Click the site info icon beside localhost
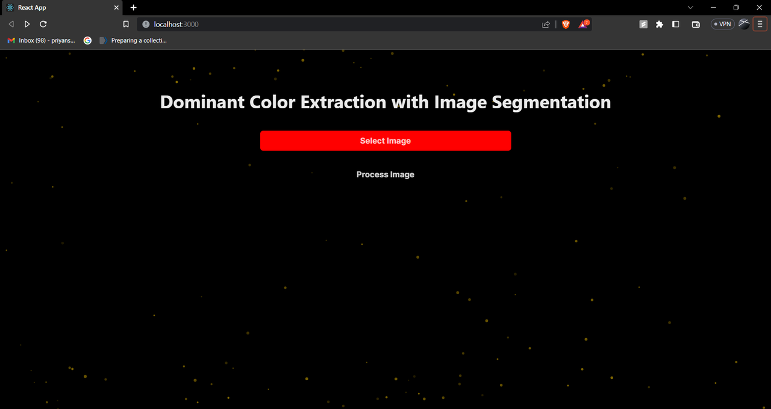771x409 pixels. (145, 24)
